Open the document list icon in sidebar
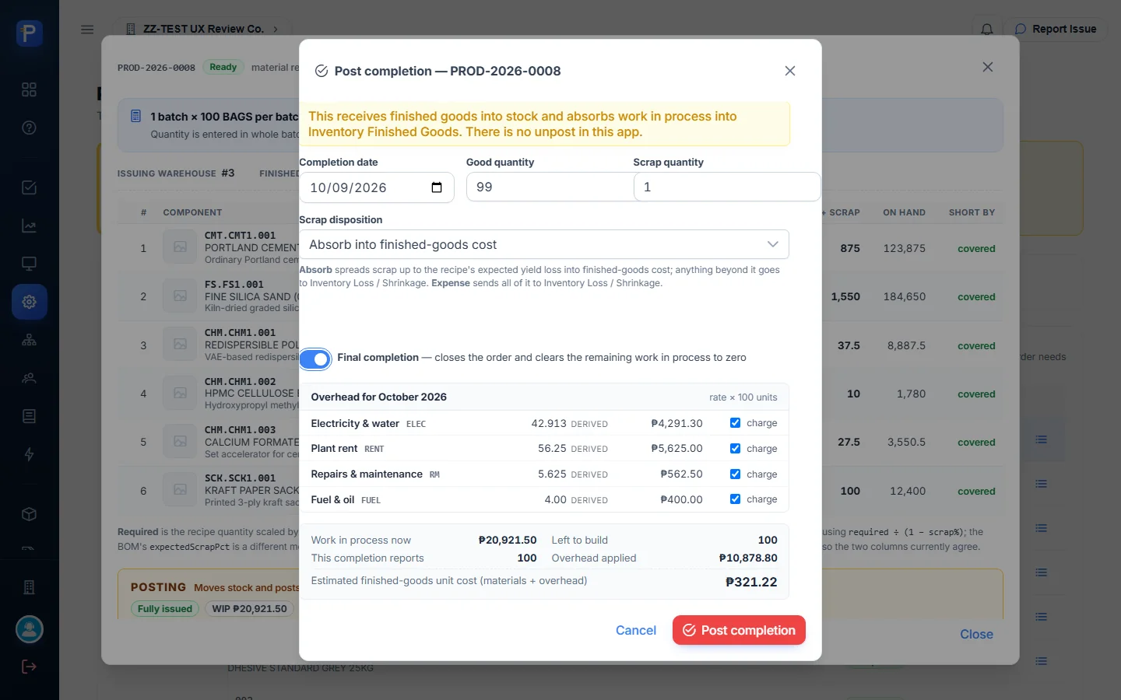1121x700 pixels. [x=29, y=416]
